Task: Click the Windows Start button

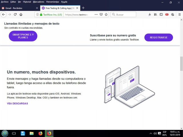Action: click(5, 133)
